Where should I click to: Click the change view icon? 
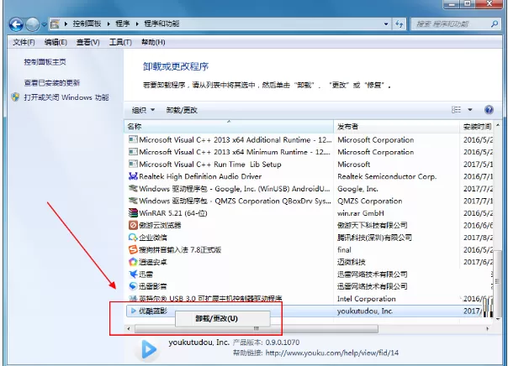(456, 110)
